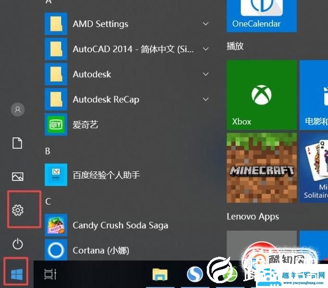
Task: Open Sogou browser from the taskbar
Action: tap(195, 274)
